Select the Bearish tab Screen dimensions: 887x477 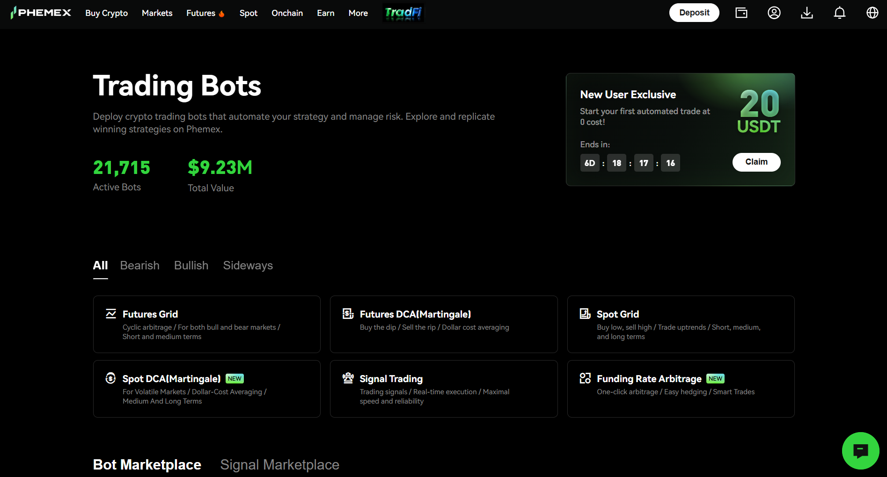click(x=140, y=266)
